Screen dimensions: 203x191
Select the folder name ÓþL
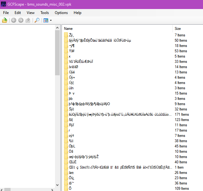coord(72,146)
